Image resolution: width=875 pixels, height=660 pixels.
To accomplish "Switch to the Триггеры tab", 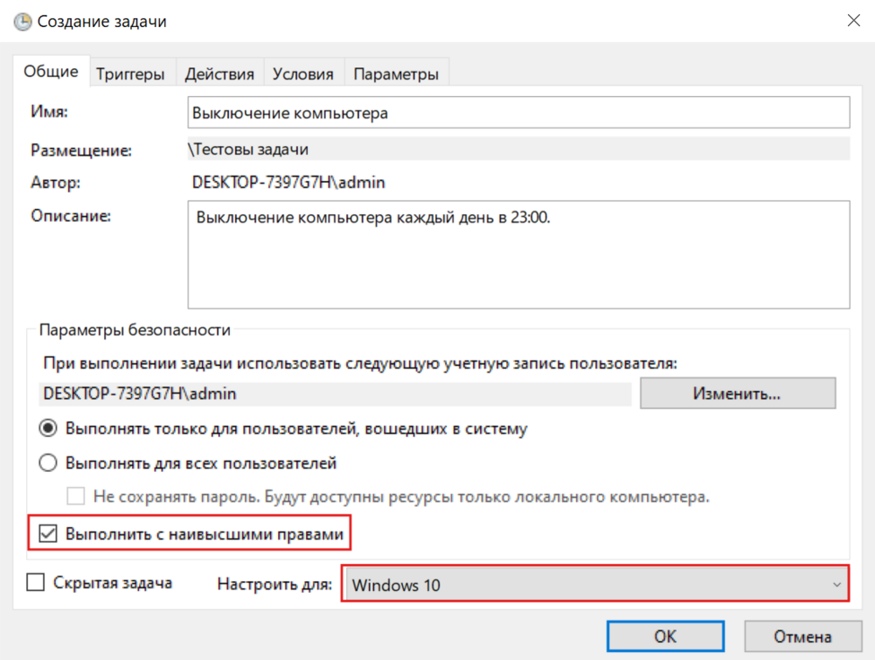I will [130, 74].
